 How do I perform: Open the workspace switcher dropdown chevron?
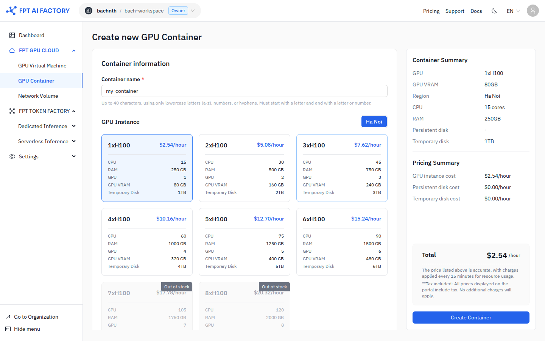pos(193,11)
